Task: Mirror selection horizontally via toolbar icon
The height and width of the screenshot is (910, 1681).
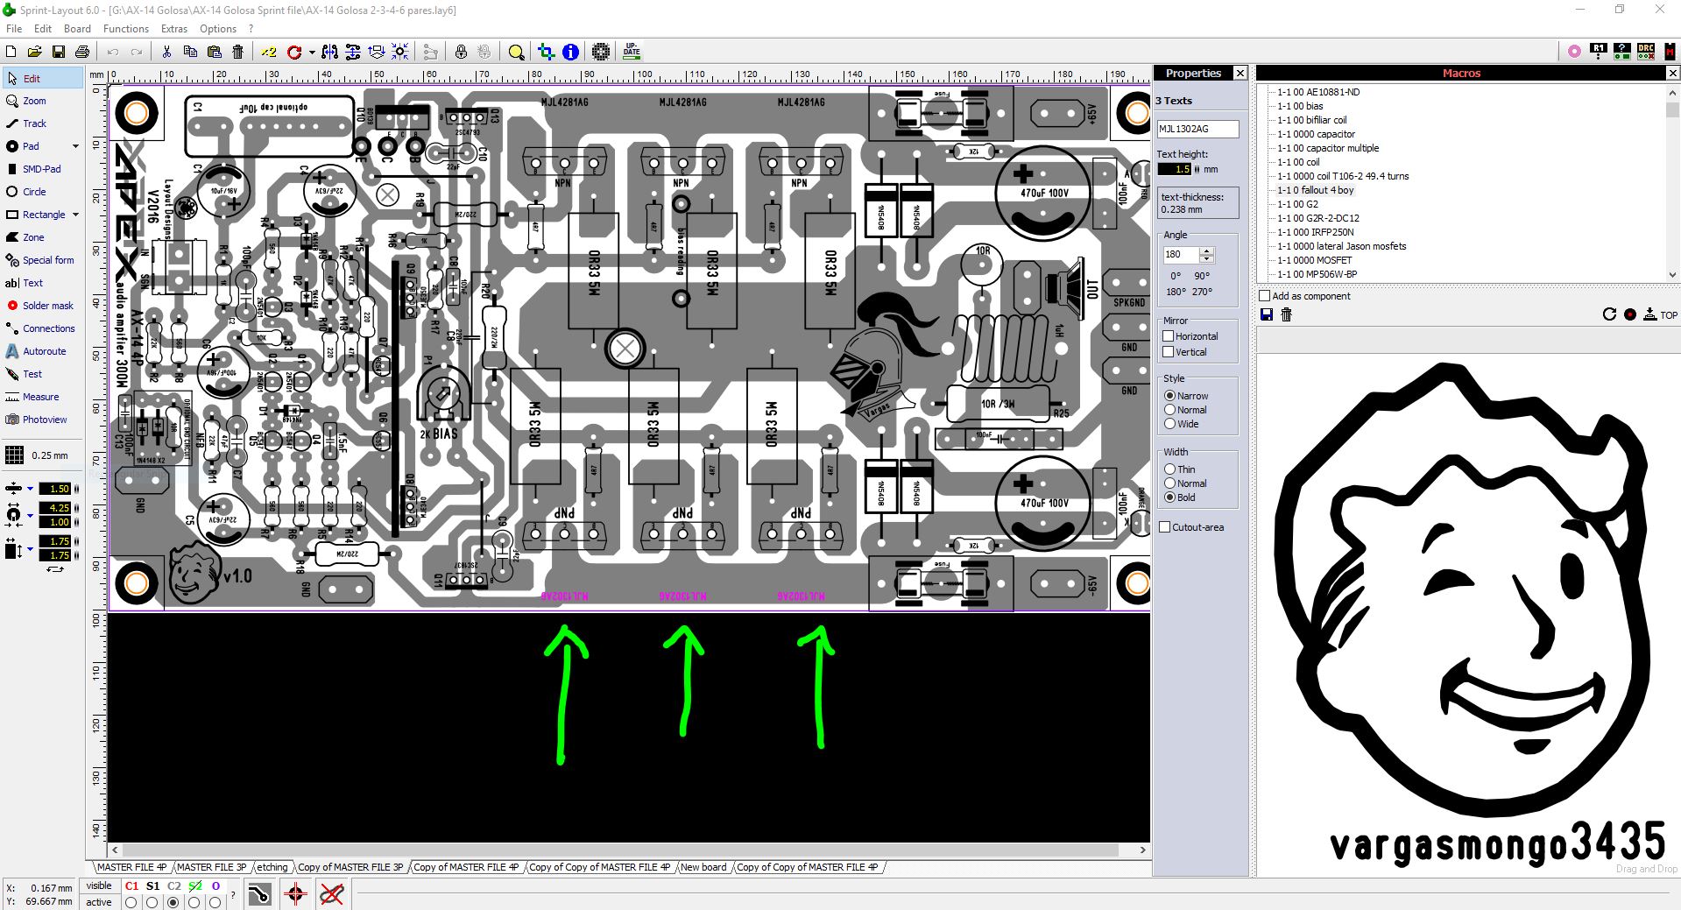Action: pos(329,52)
